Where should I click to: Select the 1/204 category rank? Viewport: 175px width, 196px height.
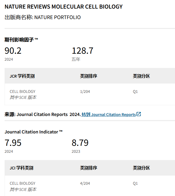pos(85,92)
